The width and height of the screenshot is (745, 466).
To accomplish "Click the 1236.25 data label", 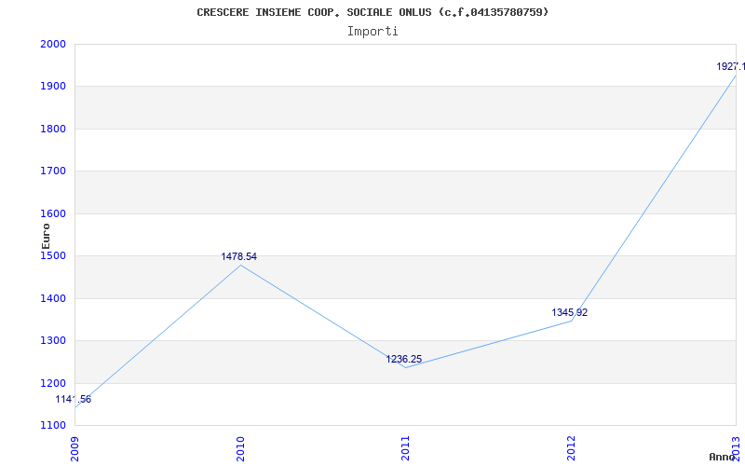I will tap(404, 360).
